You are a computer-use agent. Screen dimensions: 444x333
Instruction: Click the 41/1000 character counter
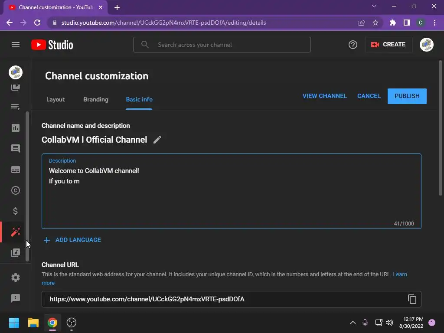point(404,223)
